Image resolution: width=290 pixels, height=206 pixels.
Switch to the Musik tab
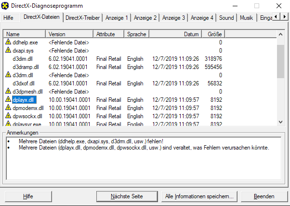(x=246, y=18)
